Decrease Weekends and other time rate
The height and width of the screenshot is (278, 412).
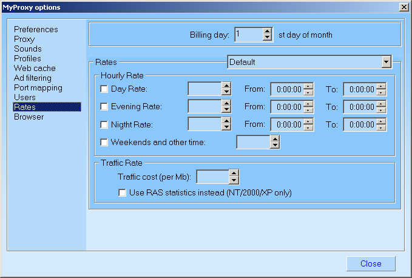pyautogui.click(x=275, y=145)
